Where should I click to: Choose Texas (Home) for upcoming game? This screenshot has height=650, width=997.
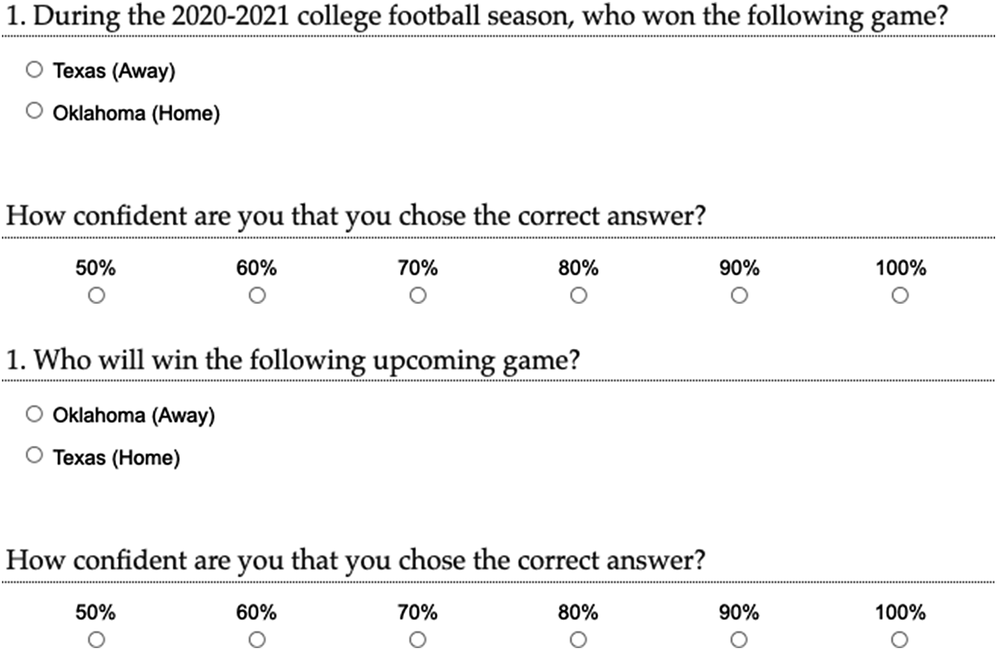tap(34, 455)
